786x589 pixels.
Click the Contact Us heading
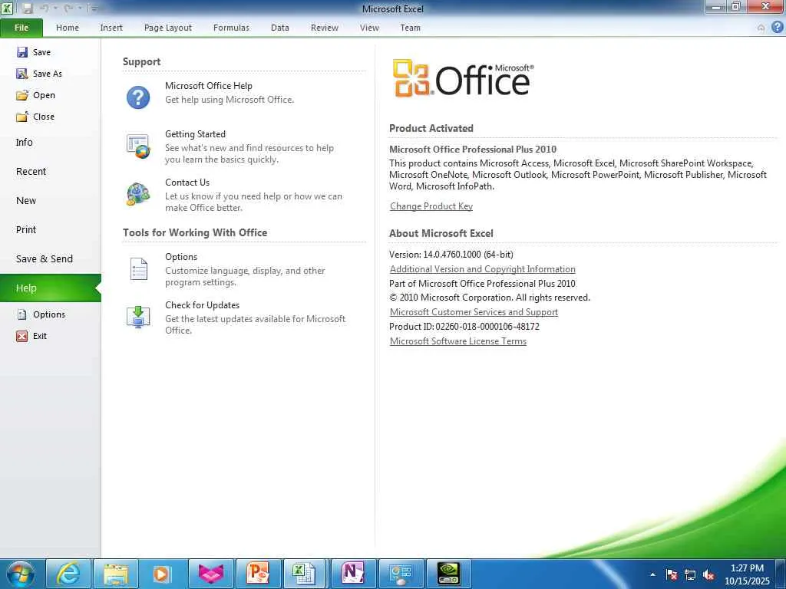point(187,183)
